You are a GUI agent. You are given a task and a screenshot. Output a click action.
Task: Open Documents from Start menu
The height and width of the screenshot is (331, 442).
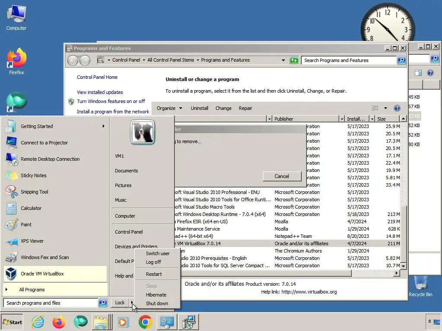click(126, 171)
